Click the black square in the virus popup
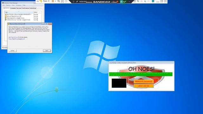This screenshot has width=203, height=114. click(x=119, y=83)
